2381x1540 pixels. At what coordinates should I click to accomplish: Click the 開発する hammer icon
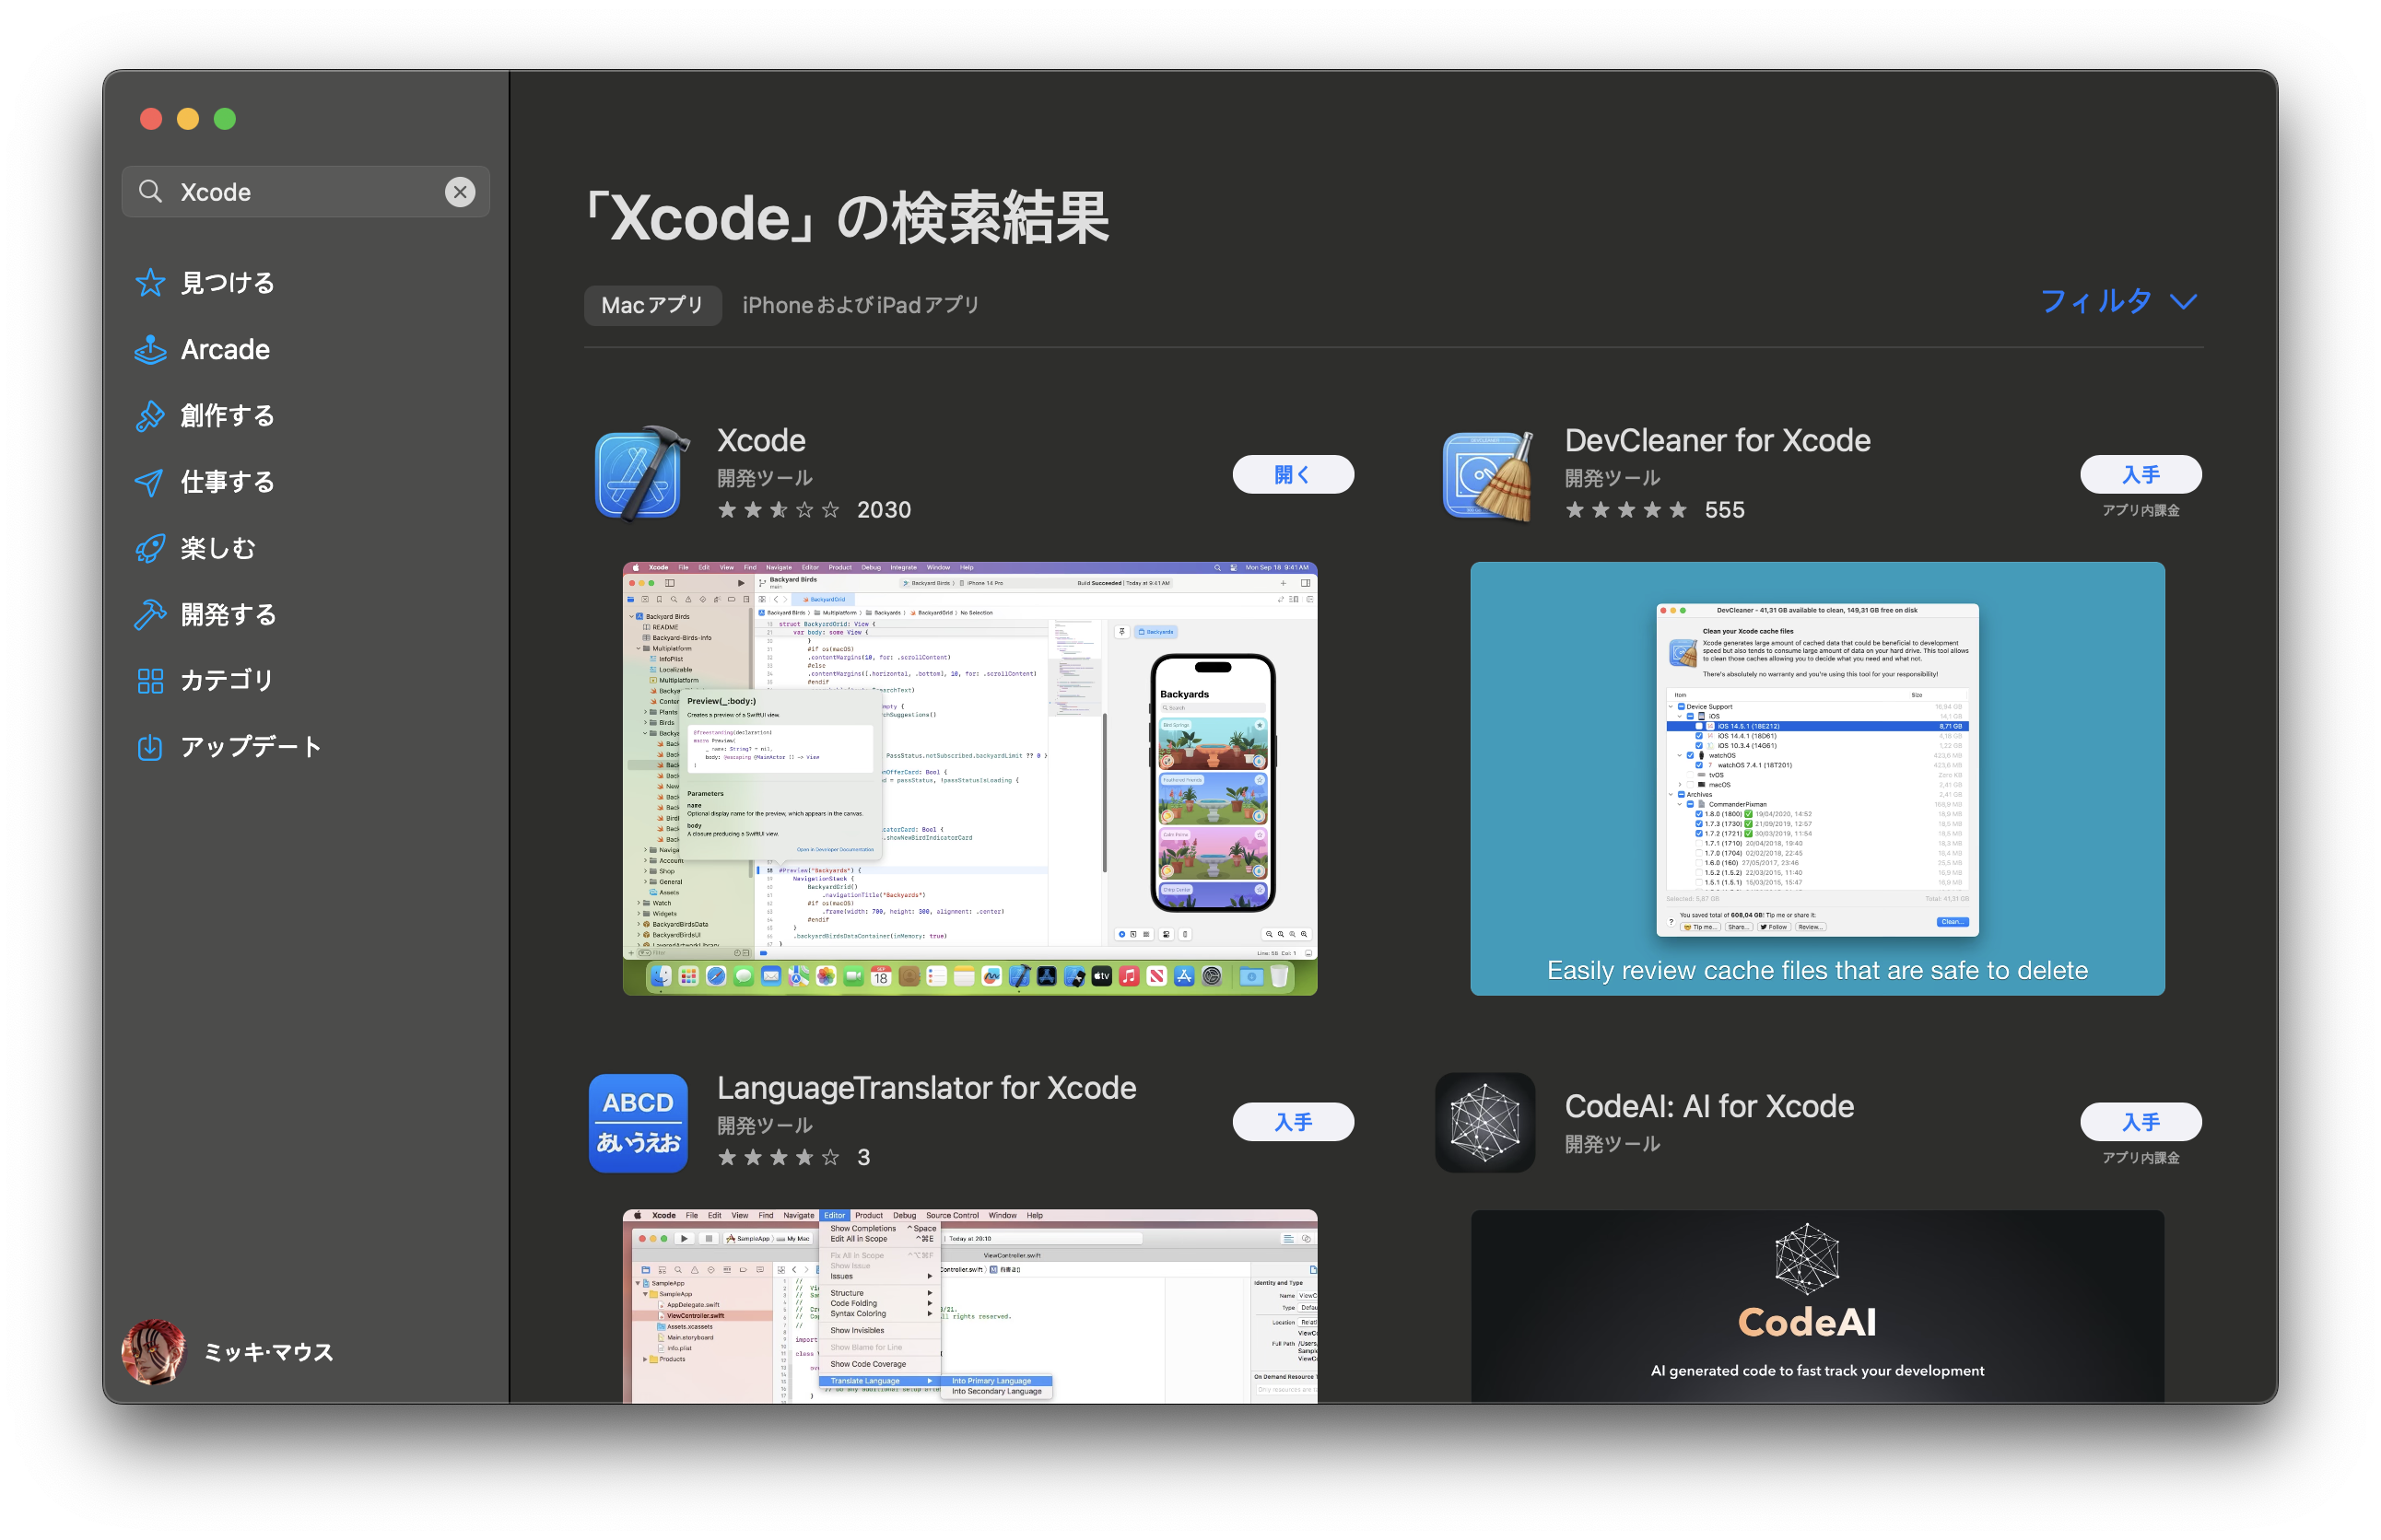tap(150, 614)
